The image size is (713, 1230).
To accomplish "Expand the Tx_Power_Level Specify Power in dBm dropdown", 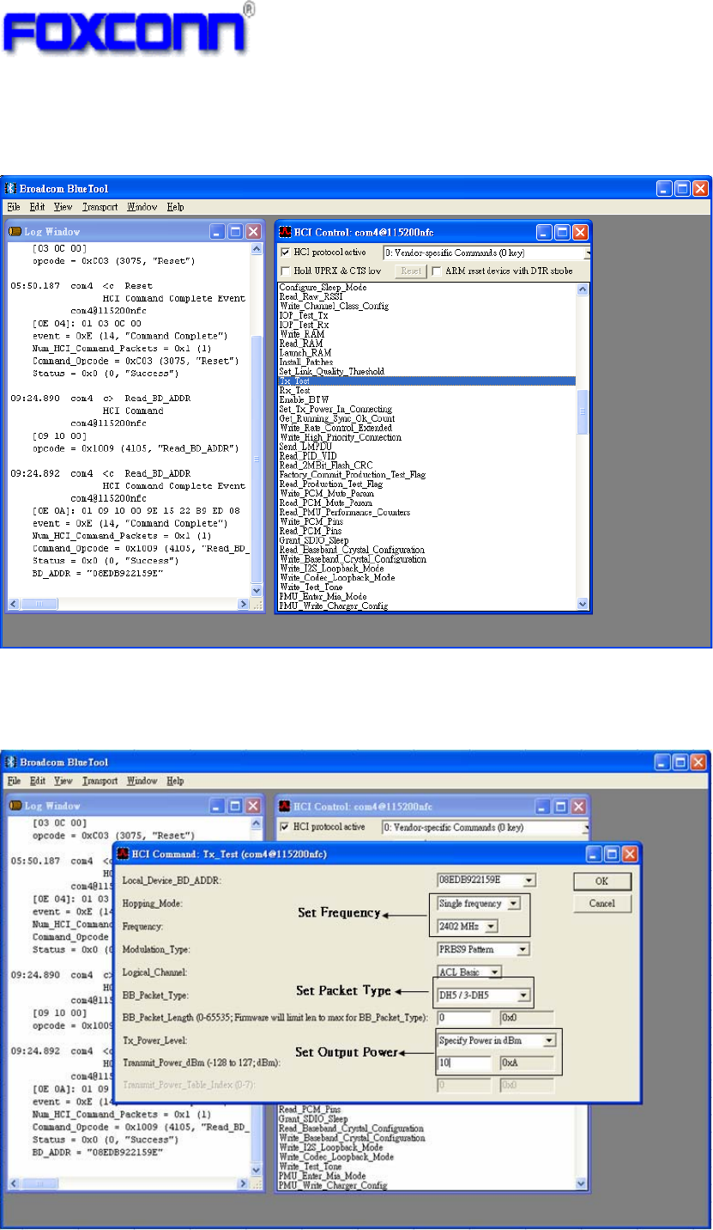I will (x=550, y=1040).
